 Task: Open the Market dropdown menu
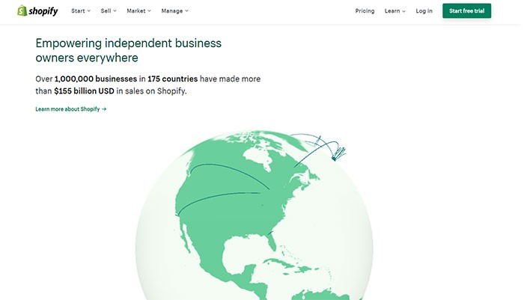click(x=138, y=11)
